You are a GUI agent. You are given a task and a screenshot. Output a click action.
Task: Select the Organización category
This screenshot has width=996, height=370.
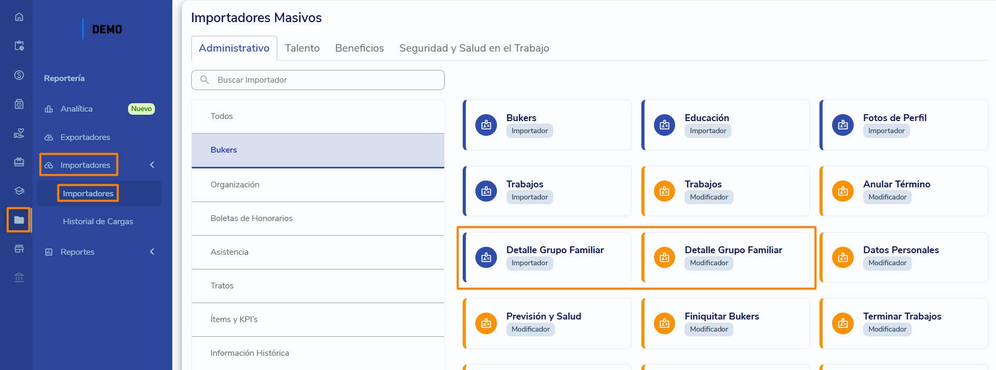[318, 185]
